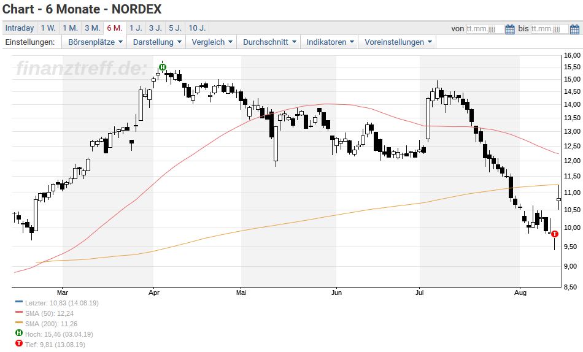This screenshot has width=583, height=352.
Task: Click the Mai label on the time axis
Action: click(x=241, y=293)
